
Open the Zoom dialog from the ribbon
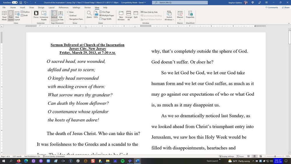pos(89,15)
